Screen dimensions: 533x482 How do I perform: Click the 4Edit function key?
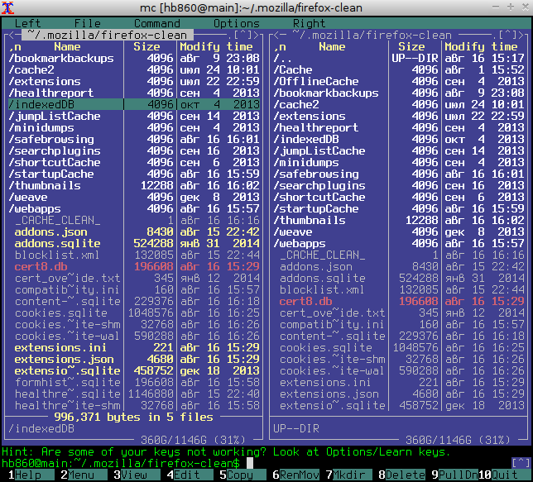190,475
